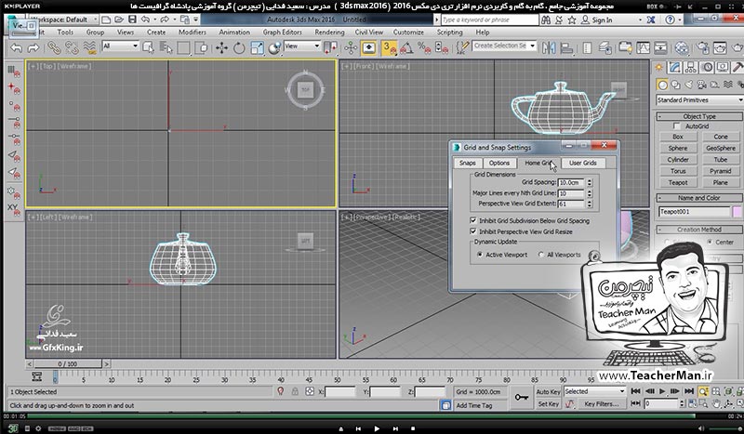This screenshot has height=434, width=744.
Task: Open the Select by Name list
Action: pyautogui.click(x=166, y=48)
